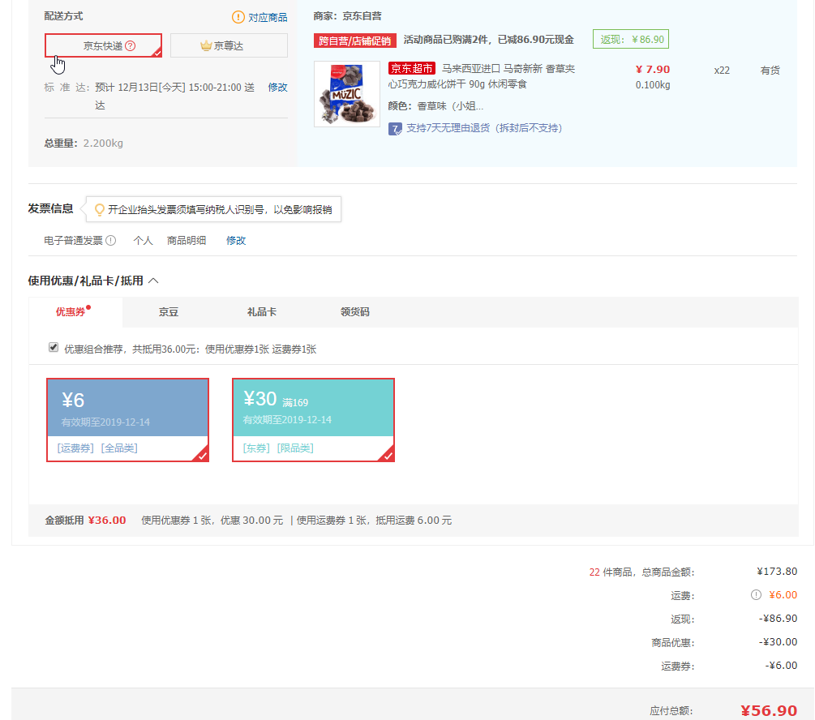Click the 颜色：香草味 option text
Viewport: 815px width, 720px height.
tap(435, 106)
